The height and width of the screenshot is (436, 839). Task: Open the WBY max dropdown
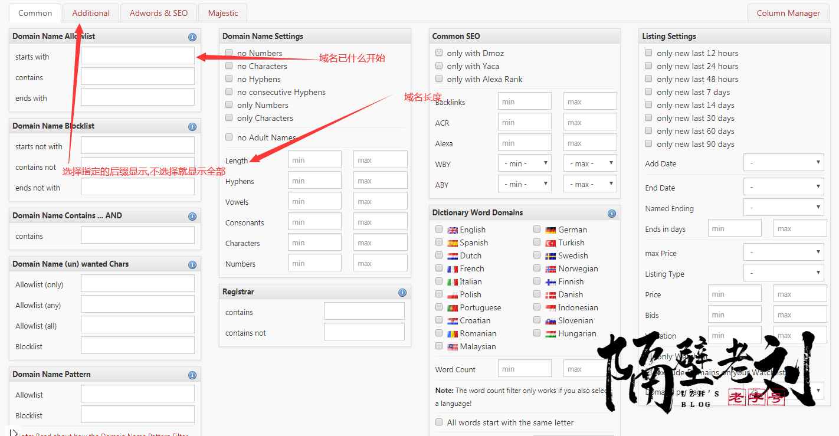coord(590,163)
